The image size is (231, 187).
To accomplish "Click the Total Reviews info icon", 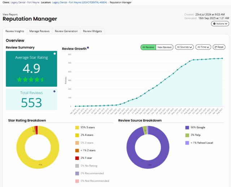I will pos(55,92).
